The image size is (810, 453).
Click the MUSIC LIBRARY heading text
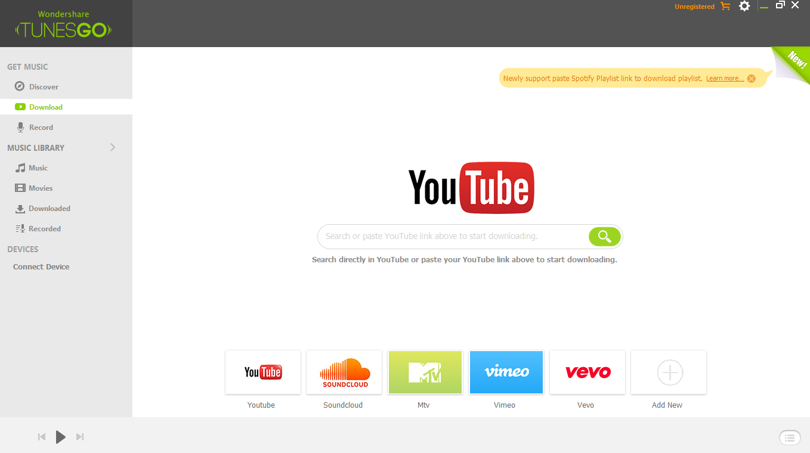tap(36, 148)
